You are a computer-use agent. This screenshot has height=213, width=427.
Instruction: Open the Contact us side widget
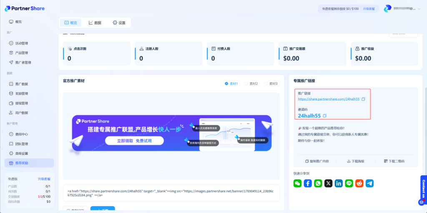coord(423,189)
